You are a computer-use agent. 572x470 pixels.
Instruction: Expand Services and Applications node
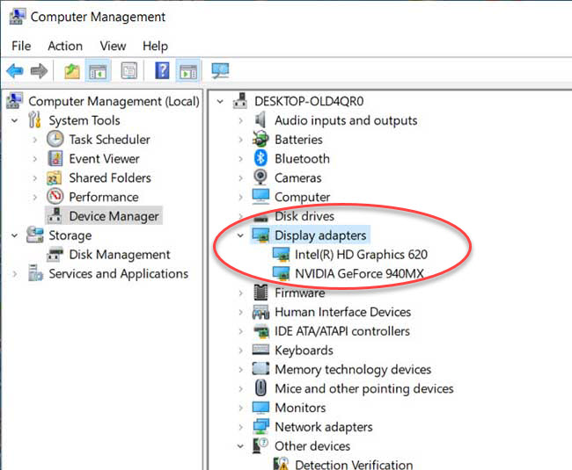click(15, 274)
